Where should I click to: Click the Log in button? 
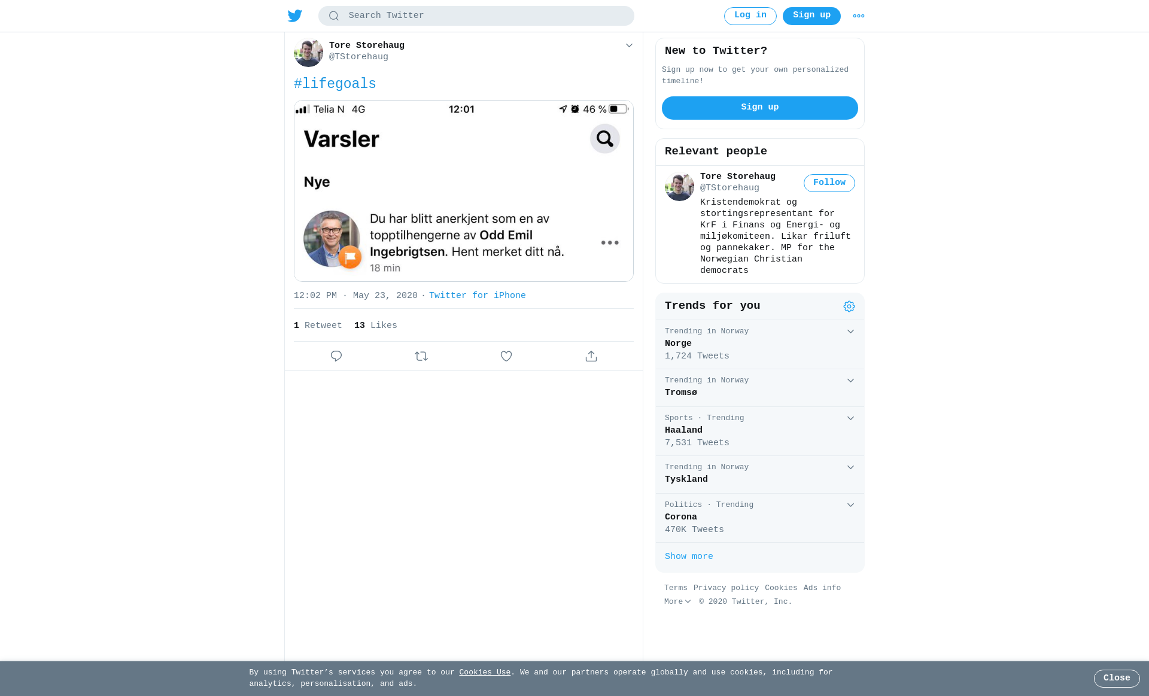750,16
